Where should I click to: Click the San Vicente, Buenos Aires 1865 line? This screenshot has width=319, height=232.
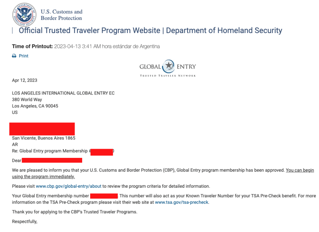coord(44,138)
